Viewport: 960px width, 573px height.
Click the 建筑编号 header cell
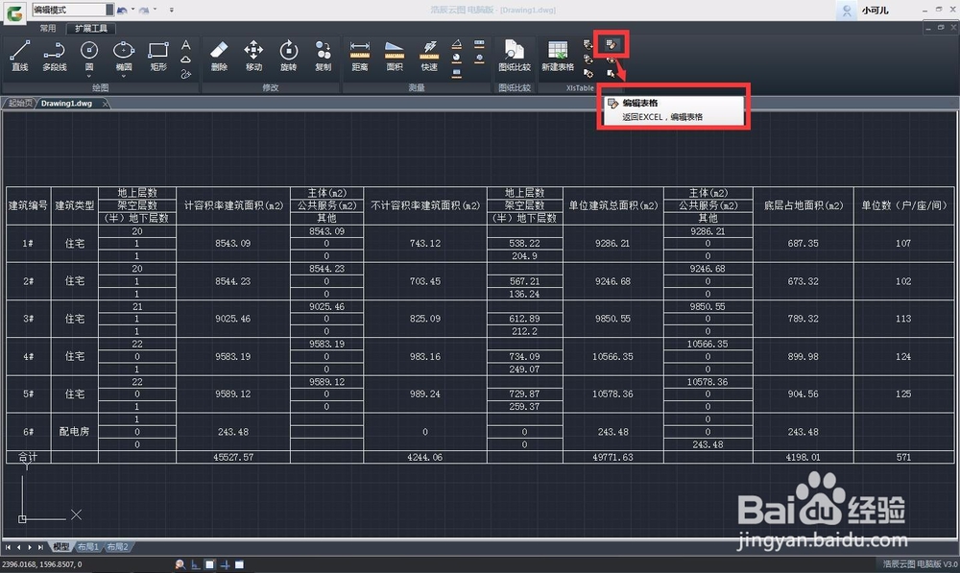[x=28, y=205]
